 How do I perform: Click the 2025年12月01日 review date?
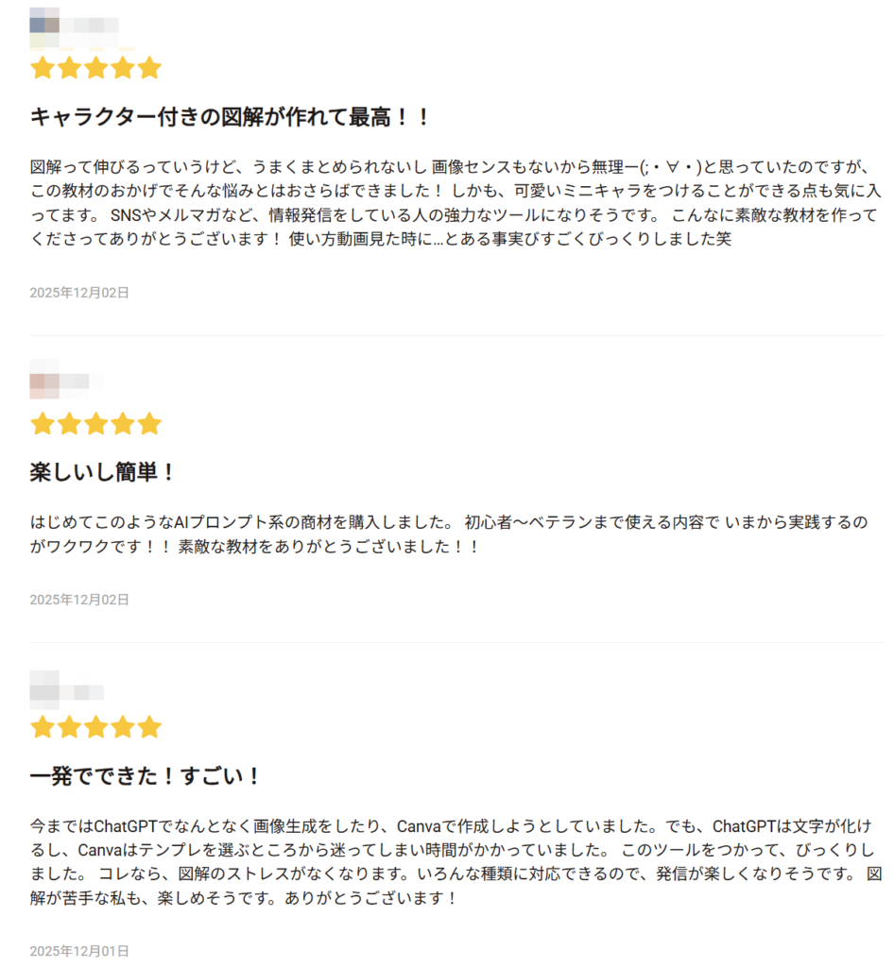[x=79, y=951]
